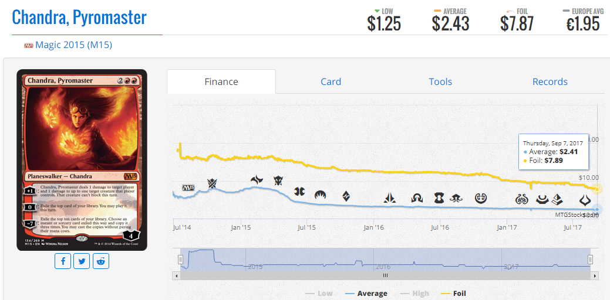The width and height of the screenshot is (610, 300).
Task: Toggle the Low series in chart legend
Action: (x=319, y=294)
